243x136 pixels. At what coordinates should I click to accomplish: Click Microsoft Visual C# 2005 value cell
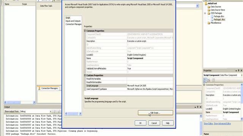pyautogui.click(x=150, y=86)
